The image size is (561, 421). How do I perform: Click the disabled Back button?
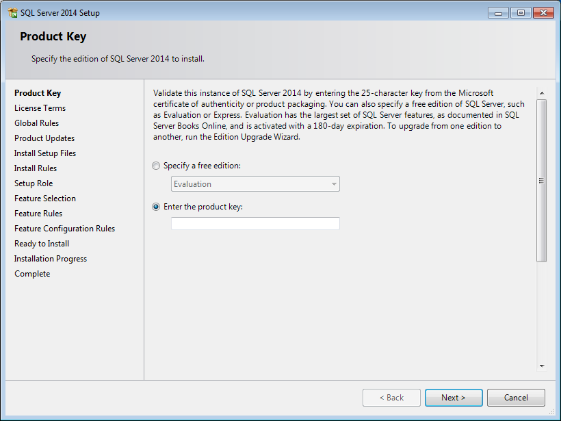392,398
